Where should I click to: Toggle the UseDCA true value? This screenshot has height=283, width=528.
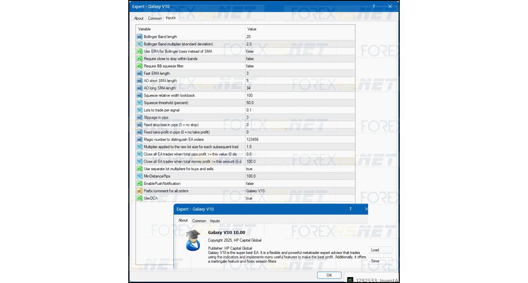[249, 198]
